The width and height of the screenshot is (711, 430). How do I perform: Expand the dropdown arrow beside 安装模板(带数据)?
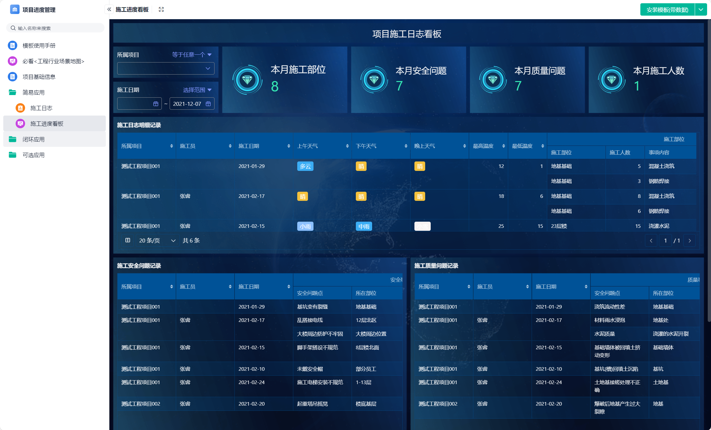click(701, 9)
